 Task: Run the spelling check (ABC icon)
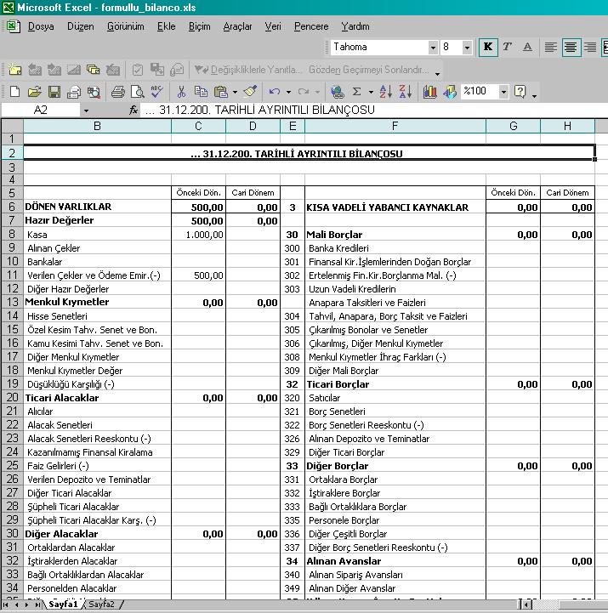click(156, 92)
